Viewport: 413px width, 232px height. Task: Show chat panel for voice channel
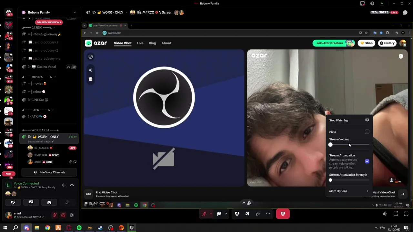pos(405,13)
